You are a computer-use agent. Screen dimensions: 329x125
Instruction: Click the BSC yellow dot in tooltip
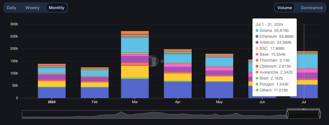coord(257,48)
